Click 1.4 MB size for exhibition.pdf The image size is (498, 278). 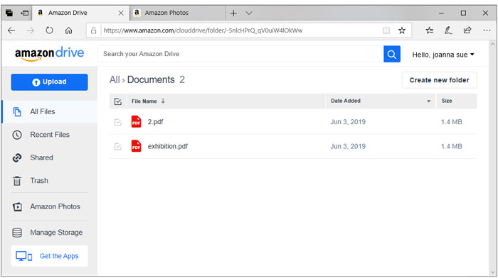coord(451,146)
